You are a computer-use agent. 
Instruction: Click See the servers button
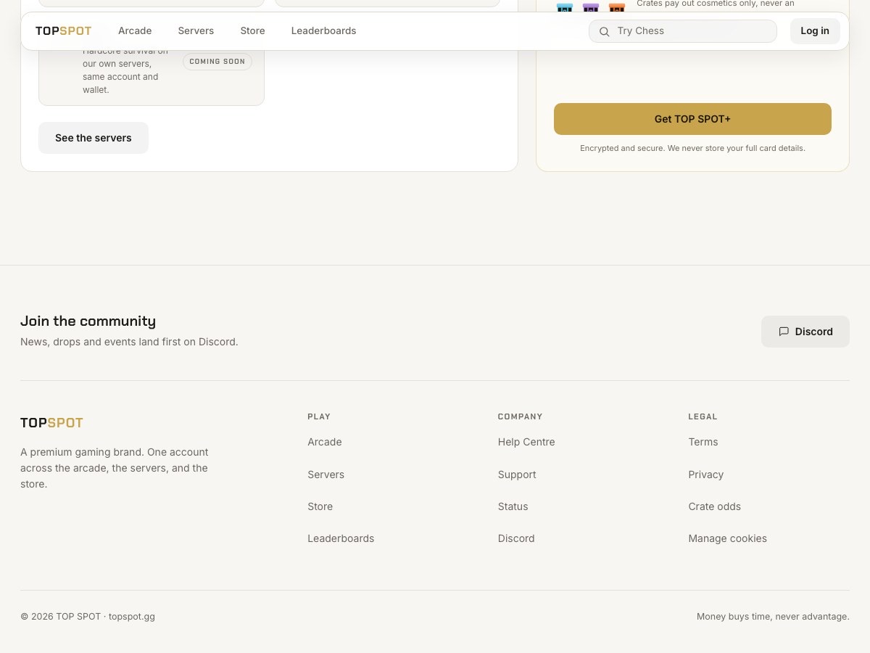click(94, 138)
